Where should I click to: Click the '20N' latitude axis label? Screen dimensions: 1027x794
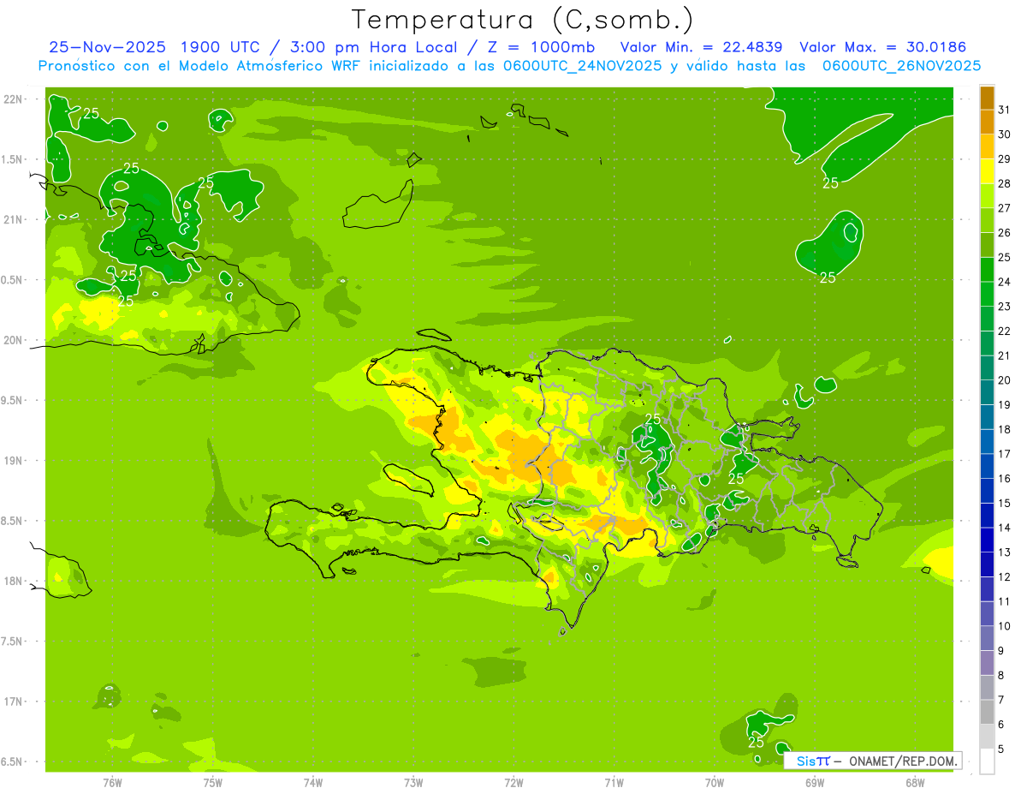click(12, 340)
